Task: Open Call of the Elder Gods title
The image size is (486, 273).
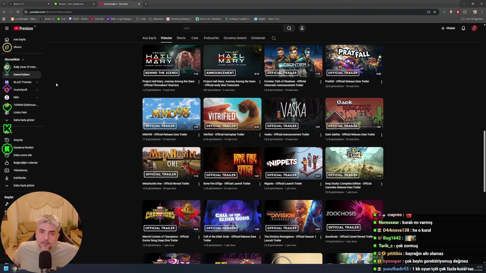Action: point(230,238)
